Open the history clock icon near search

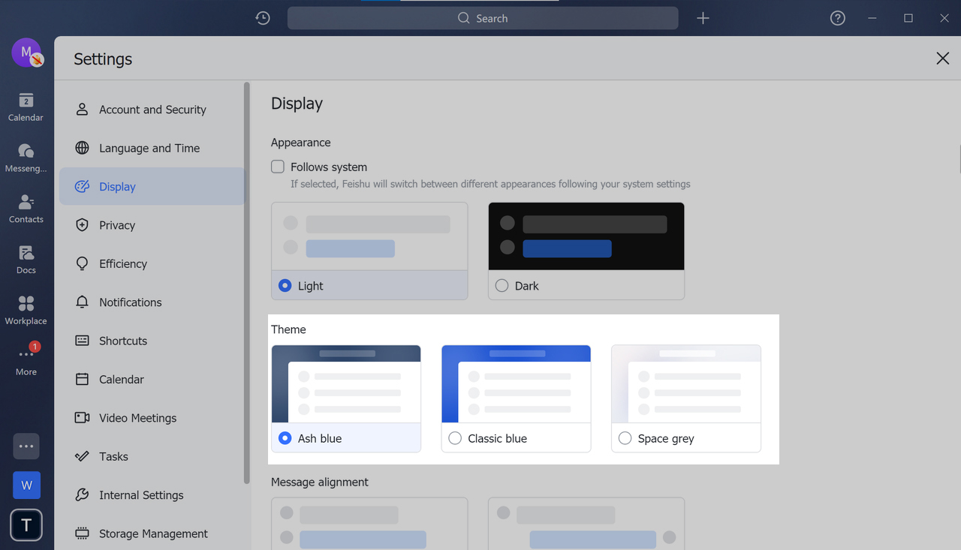(262, 17)
